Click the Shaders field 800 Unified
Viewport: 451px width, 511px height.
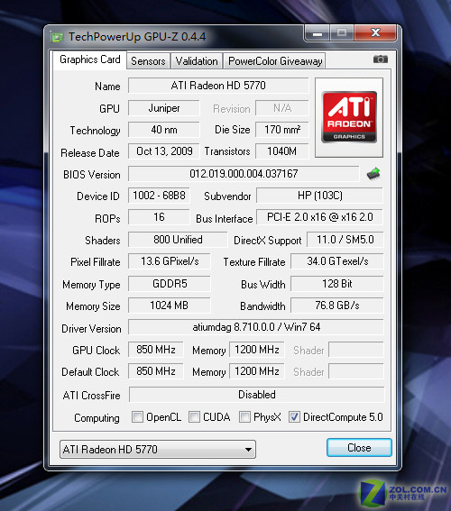pyautogui.click(x=178, y=240)
